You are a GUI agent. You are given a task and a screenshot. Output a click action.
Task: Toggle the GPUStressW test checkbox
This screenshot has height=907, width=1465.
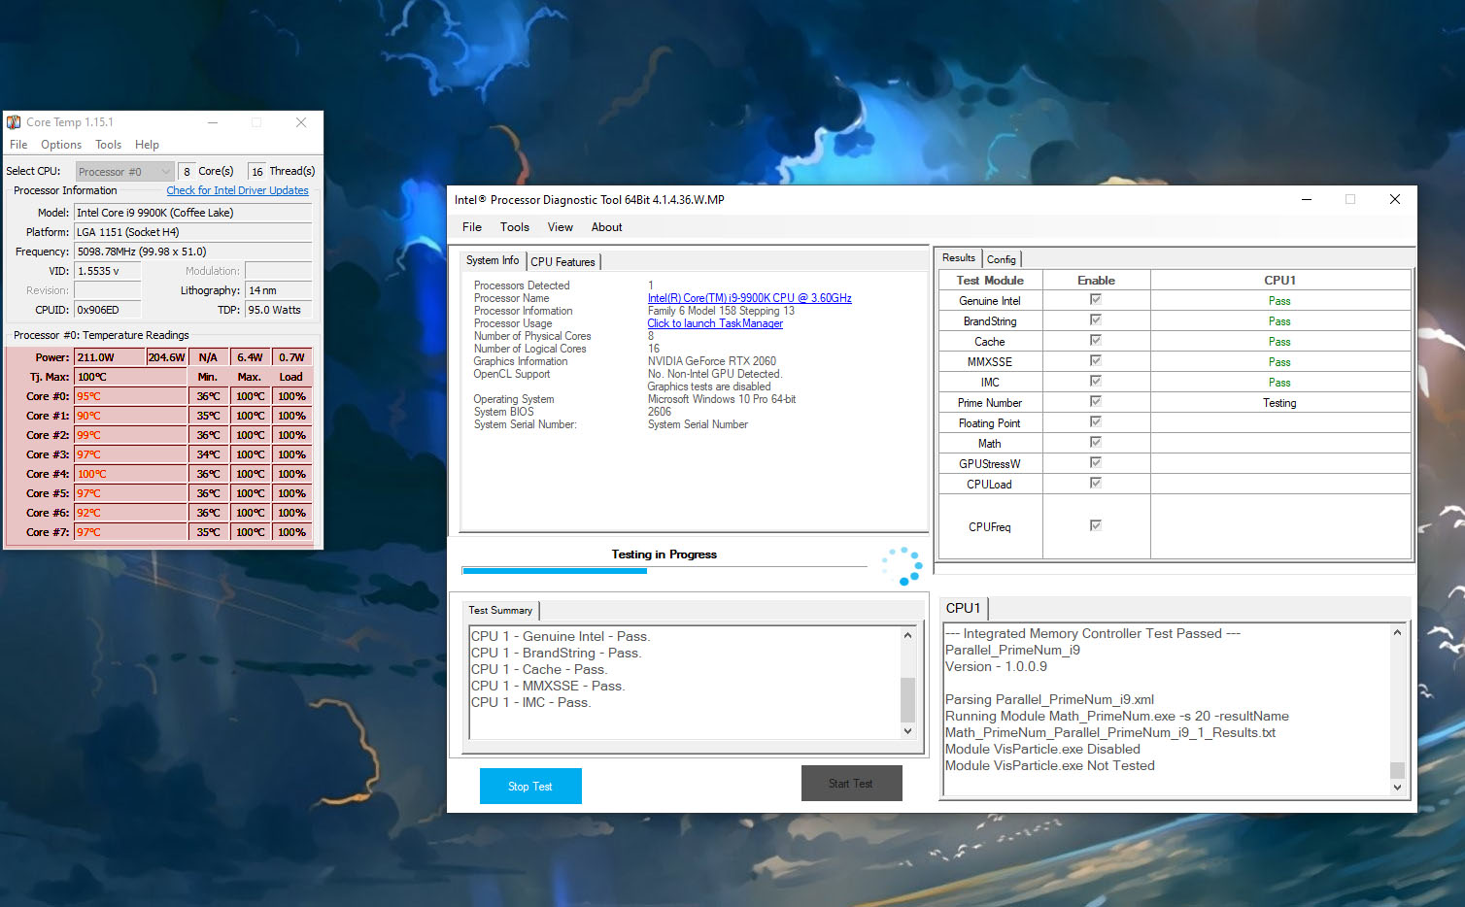[x=1096, y=463]
